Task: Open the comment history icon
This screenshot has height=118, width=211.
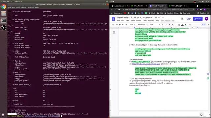Action: point(182,19)
